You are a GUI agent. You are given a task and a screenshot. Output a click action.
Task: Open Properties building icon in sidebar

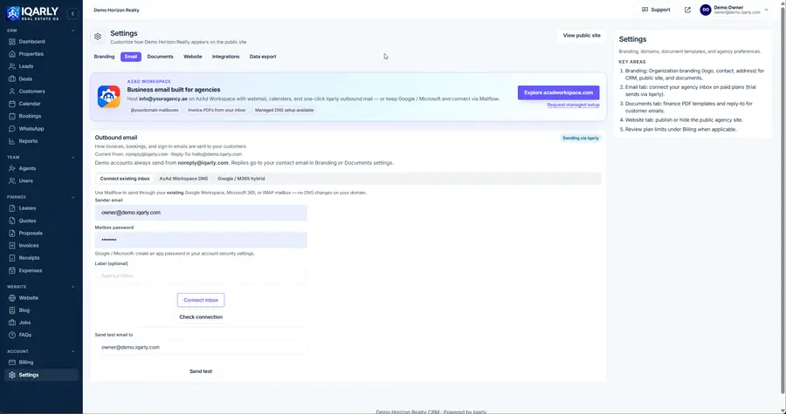point(12,54)
